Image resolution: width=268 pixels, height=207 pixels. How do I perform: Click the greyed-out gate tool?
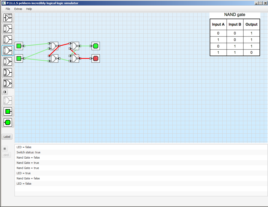click(8, 101)
